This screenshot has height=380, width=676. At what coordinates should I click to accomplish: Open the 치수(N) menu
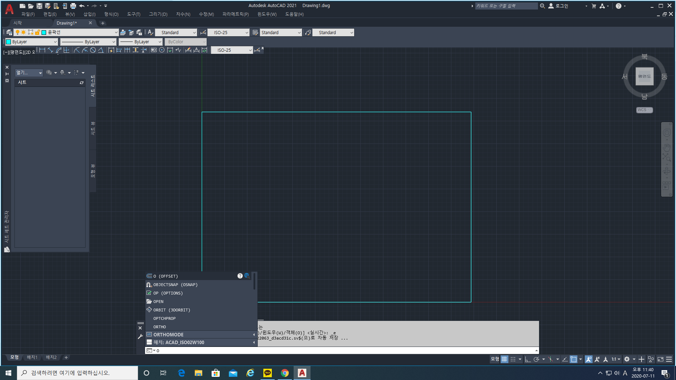coord(183,14)
